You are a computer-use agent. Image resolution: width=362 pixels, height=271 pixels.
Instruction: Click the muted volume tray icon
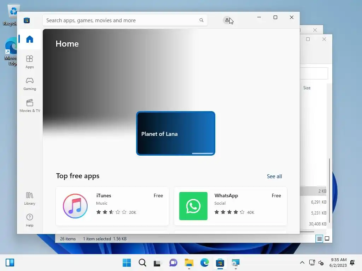tap(321, 263)
